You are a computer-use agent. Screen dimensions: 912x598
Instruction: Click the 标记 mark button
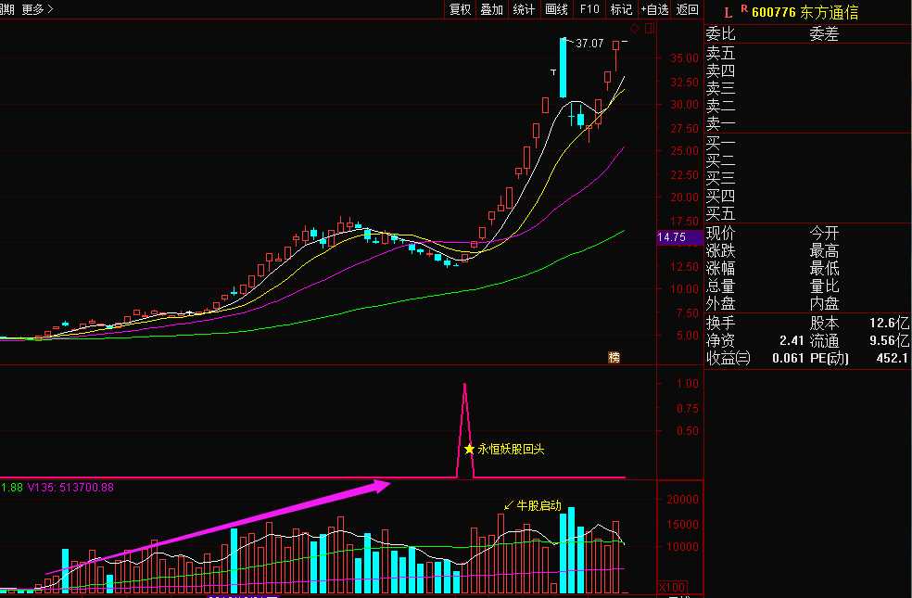point(621,9)
